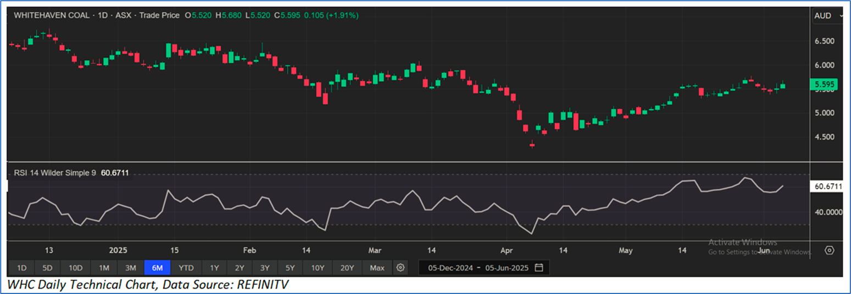Click the O5.520 open price value

tap(198, 16)
